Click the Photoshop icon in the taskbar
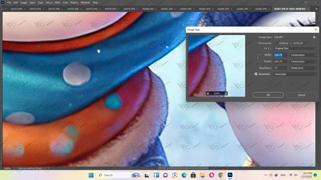The image size is (321, 180). [x=230, y=175]
